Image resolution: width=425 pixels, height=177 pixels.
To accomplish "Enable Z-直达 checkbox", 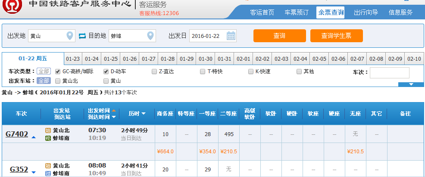I will coord(154,71).
